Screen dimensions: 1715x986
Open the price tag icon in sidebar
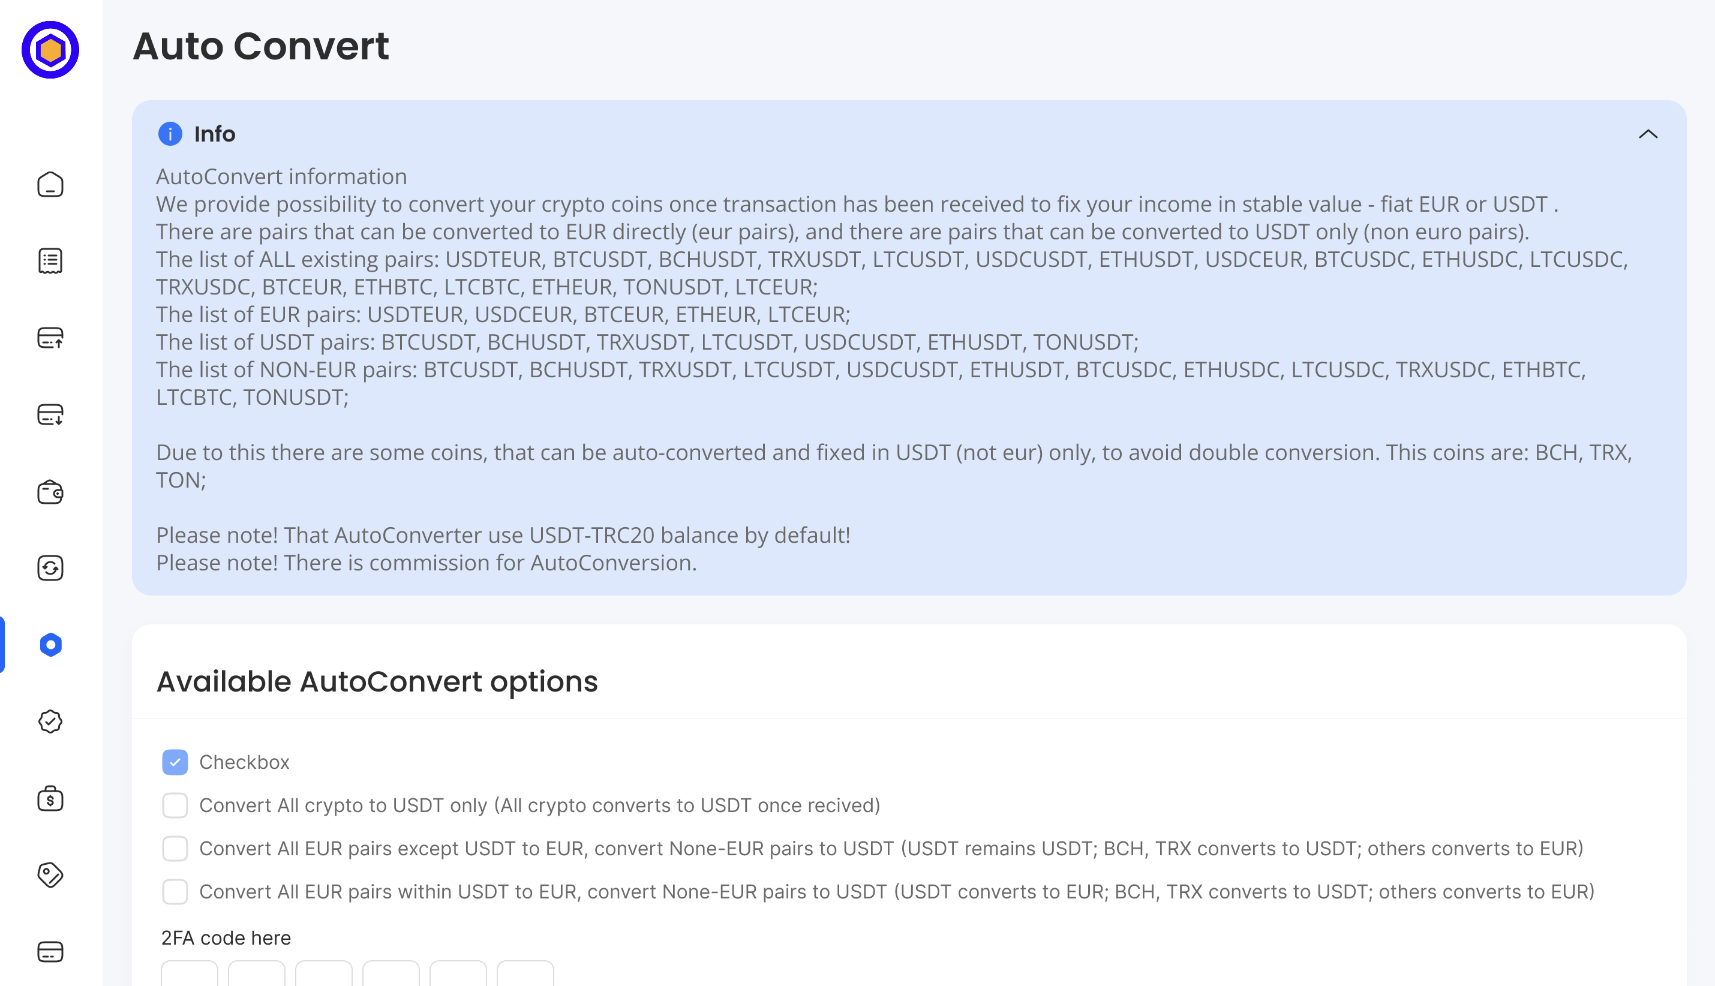point(50,875)
